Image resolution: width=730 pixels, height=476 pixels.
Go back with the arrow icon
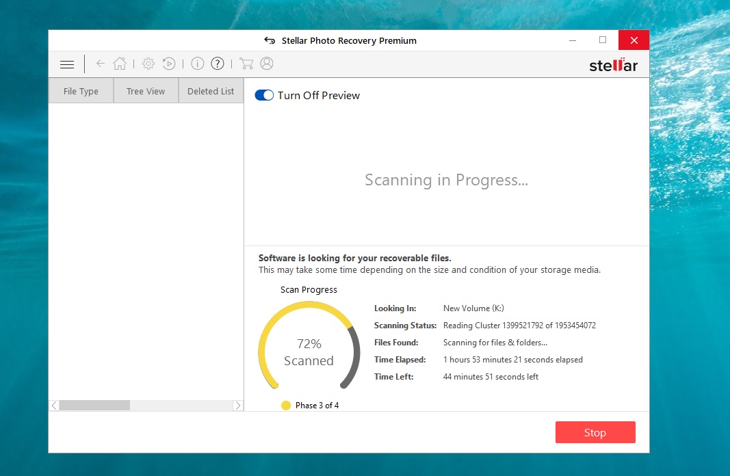(x=100, y=64)
